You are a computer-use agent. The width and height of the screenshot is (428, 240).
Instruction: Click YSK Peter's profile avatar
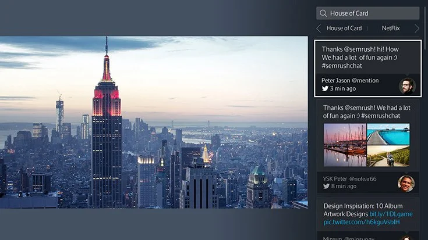click(x=406, y=184)
